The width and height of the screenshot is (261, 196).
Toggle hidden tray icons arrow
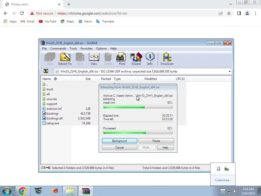click(x=223, y=191)
